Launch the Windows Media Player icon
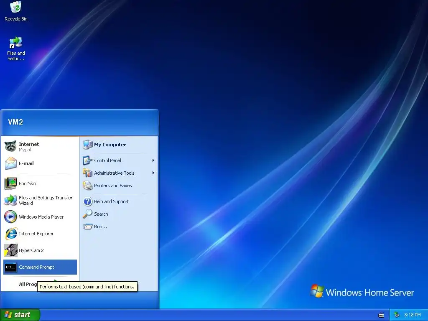This screenshot has height=321, width=428. [10, 217]
